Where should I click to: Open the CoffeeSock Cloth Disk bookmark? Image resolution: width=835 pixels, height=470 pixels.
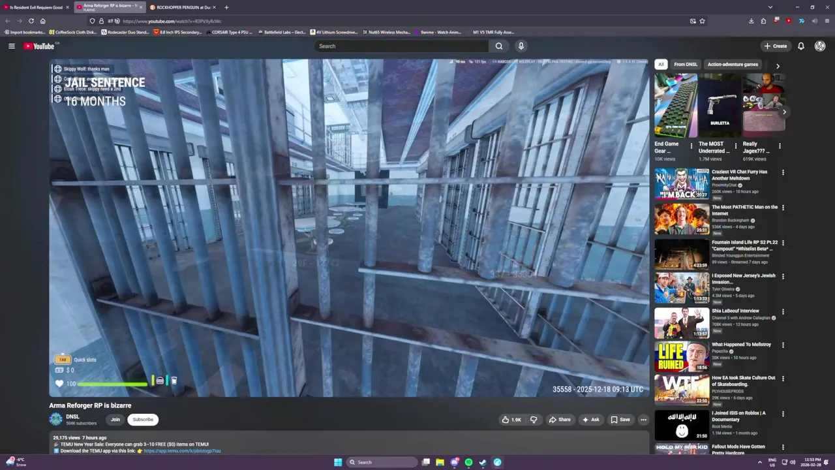point(72,32)
